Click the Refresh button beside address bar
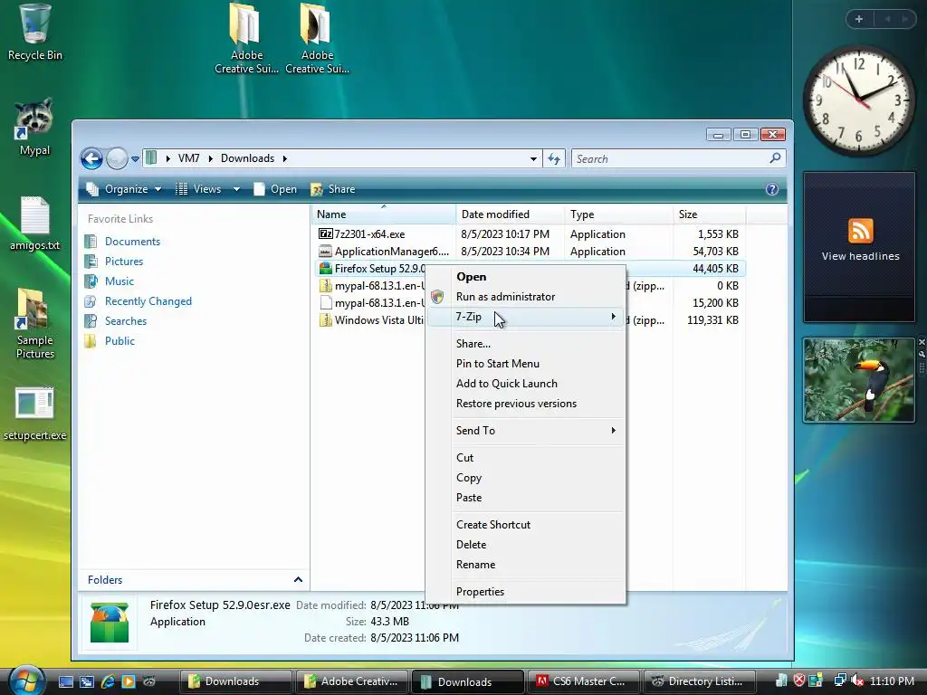This screenshot has width=927, height=695. click(x=554, y=158)
